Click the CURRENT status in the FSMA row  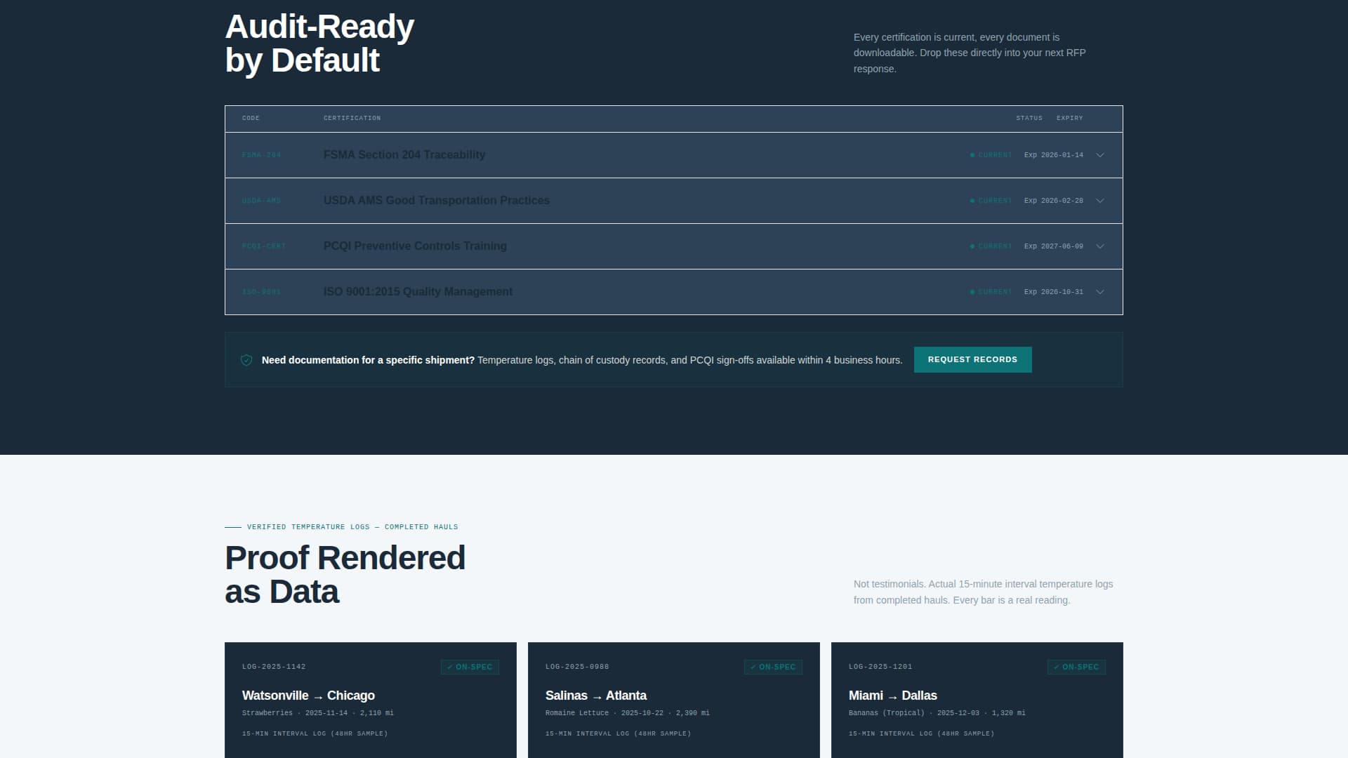(x=991, y=155)
